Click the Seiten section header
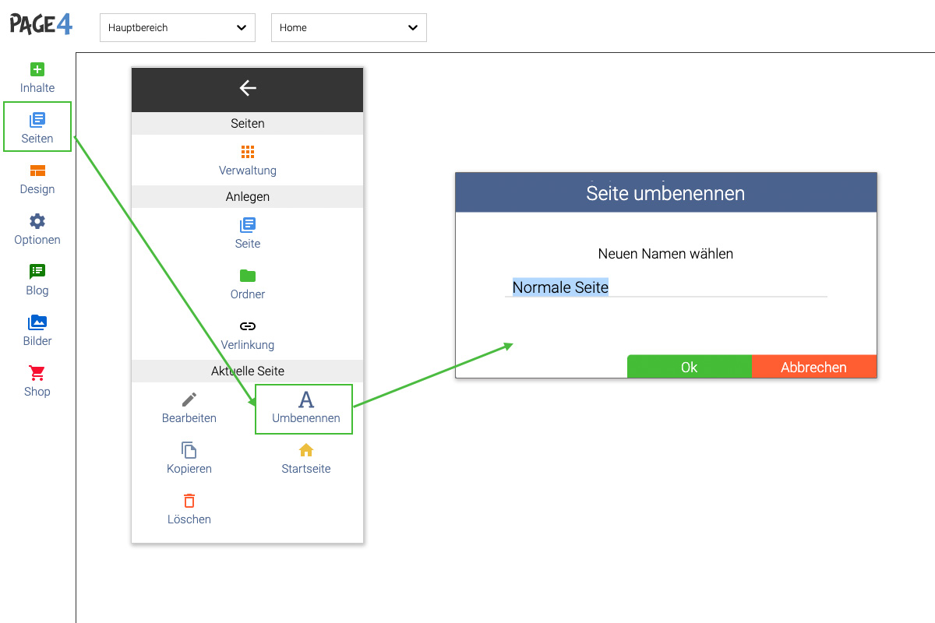 coord(248,123)
